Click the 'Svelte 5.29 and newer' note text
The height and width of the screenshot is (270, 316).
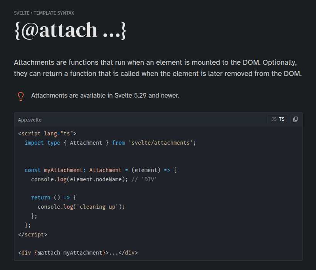click(147, 95)
